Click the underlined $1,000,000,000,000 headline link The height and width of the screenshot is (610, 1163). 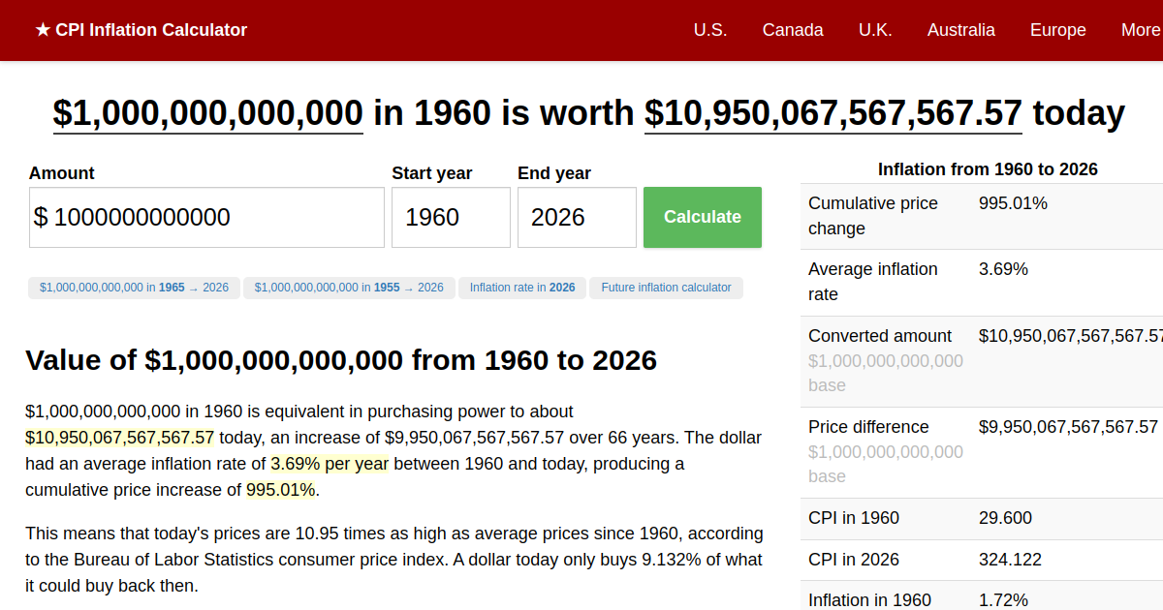(x=207, y=113)
